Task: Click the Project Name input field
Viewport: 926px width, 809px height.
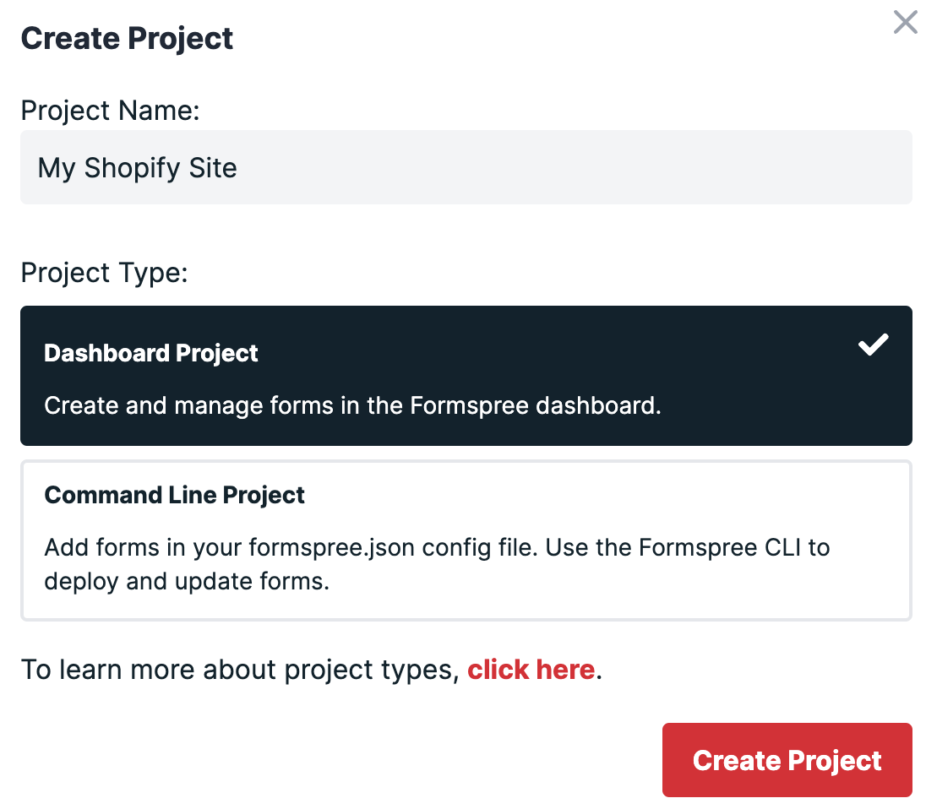Action: tap(465, 167)
